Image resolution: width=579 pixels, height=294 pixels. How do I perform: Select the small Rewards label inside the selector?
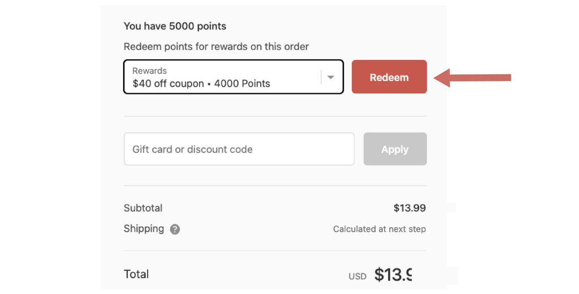tap(149, 71)
